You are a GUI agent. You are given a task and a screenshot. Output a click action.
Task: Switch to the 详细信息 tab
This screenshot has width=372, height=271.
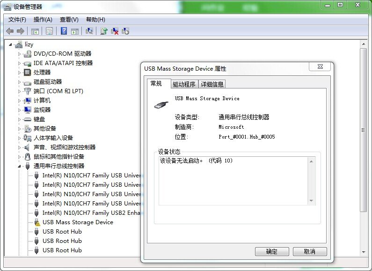[x=212, y=84]
